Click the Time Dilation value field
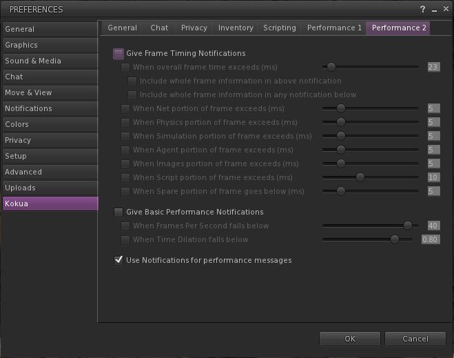The width and height of the screenshot is (454, 358). [430, 239]
